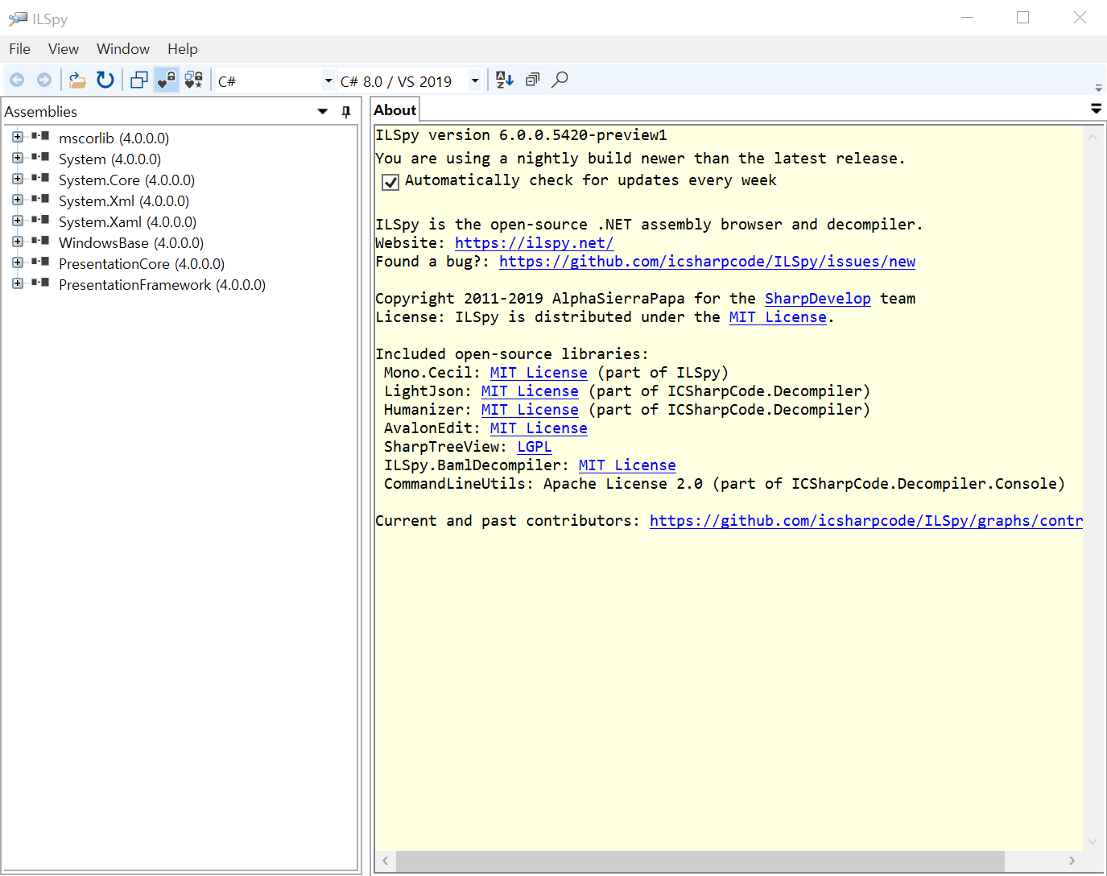Image resolution: width=1107 pixels, height=876 pixels.
Task: Open the Help menu
Action: 183,49
